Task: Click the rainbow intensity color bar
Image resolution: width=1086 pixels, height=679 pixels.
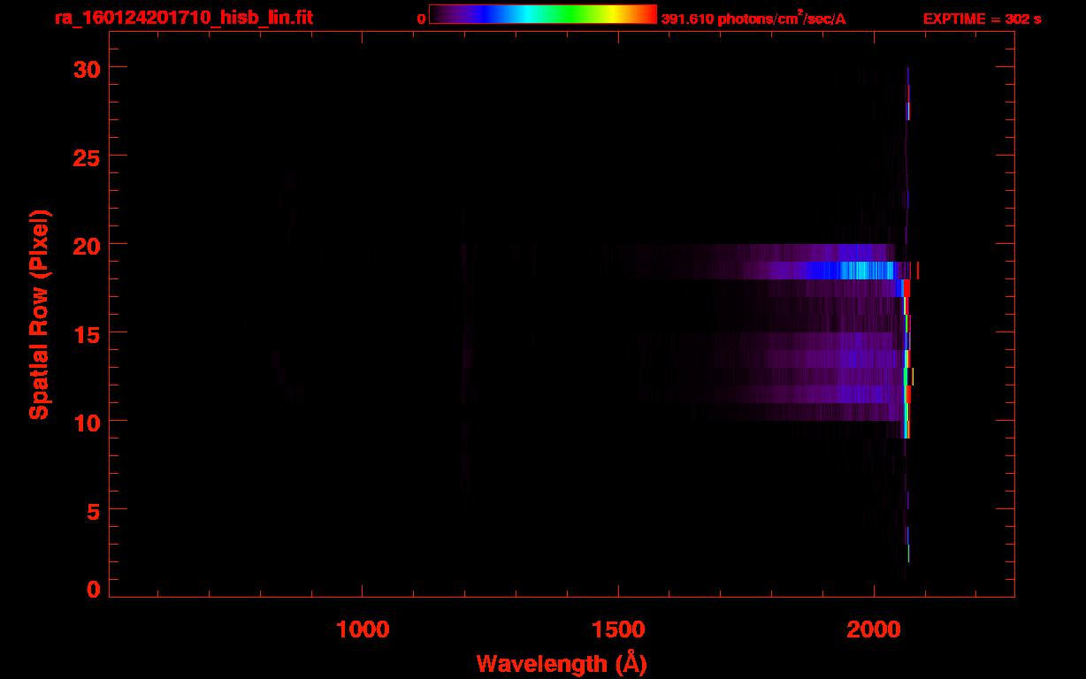Action: tap(543, 15)
